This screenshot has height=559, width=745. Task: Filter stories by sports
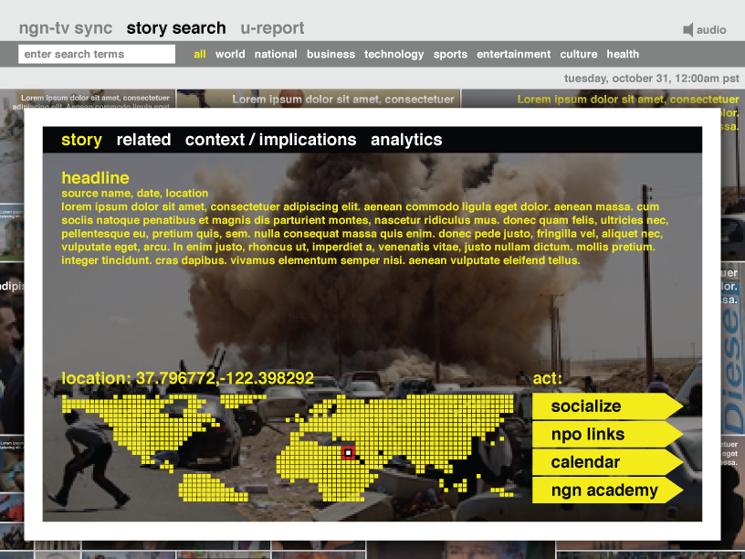tap(450, 55)
